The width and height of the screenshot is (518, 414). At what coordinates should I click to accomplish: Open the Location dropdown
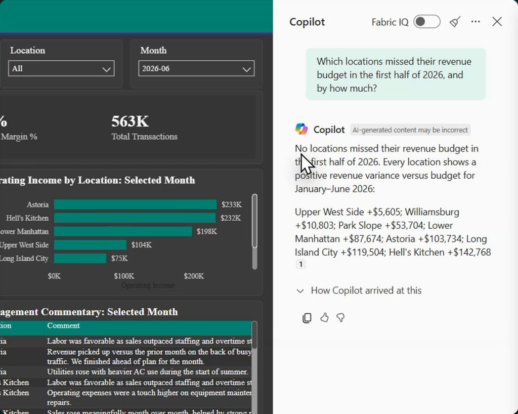coord(61,68)
